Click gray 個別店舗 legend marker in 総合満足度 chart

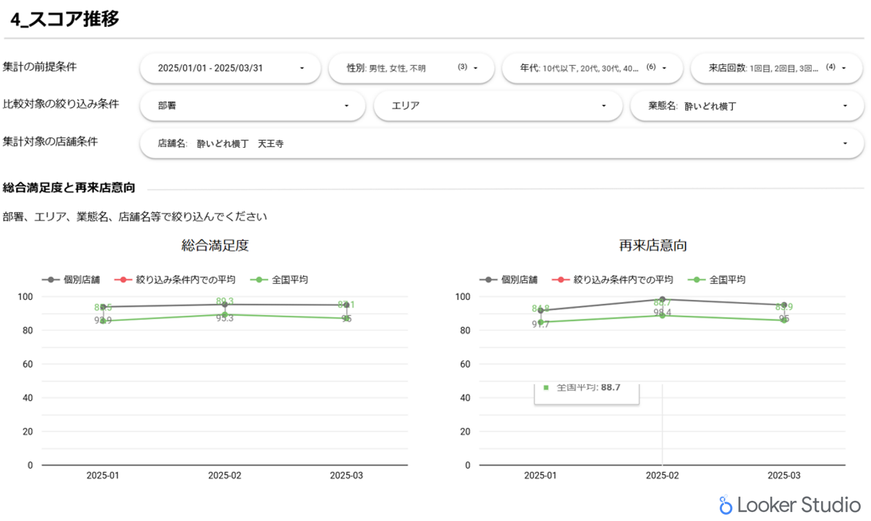51,280
